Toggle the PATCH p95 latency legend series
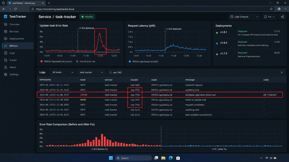289x162 pixels. pos(143,62)
